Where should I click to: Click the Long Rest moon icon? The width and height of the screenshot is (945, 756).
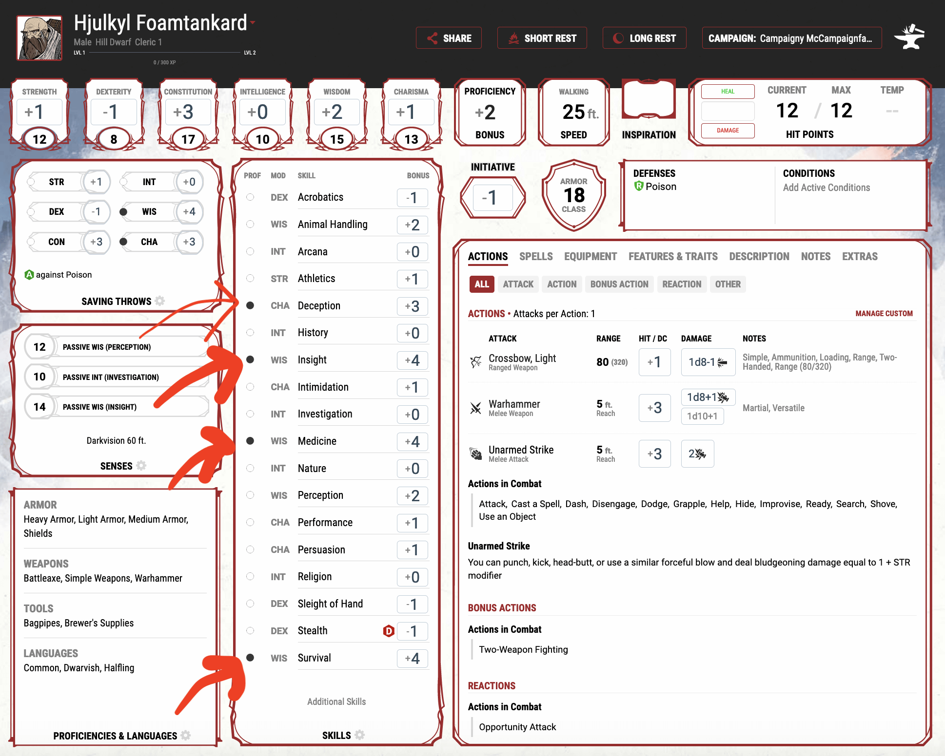tap(618, 38)
